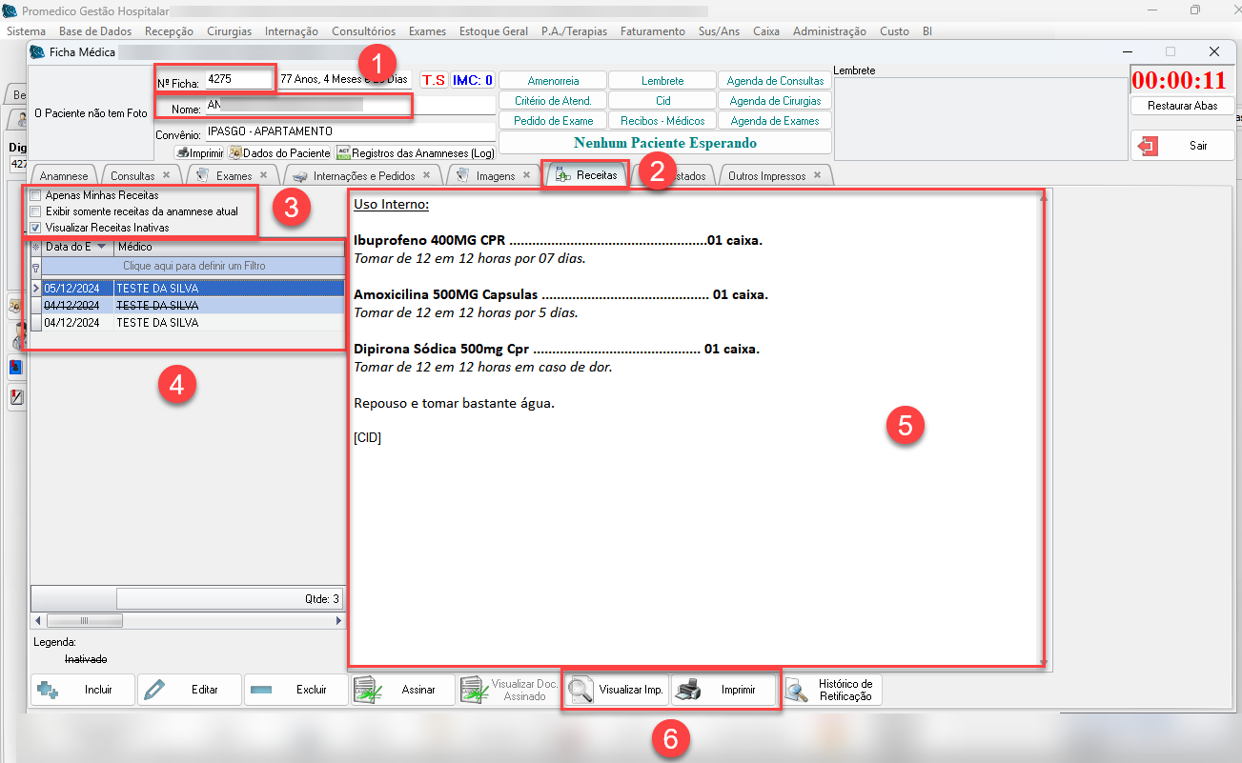This screenshot has width=1242, height=763.
Task: Open Dados do Paciente
Action: [x=279, y=152]
